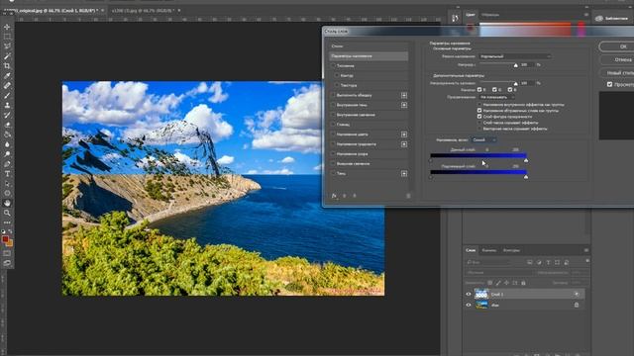Click the lock-all padlock icon in the Layers panel

(523, 283)
